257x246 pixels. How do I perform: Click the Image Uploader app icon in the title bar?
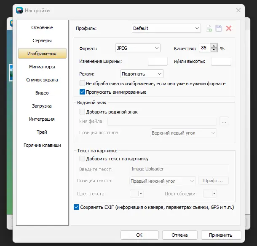[19, 11]
